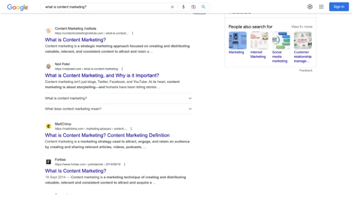352x201 pixels.
Task: Open the settings gear icon
Action: (x=310, y=7)
